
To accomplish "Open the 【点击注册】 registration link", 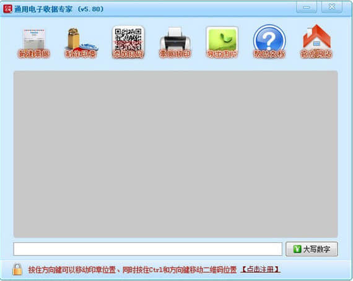I will 261,269.
